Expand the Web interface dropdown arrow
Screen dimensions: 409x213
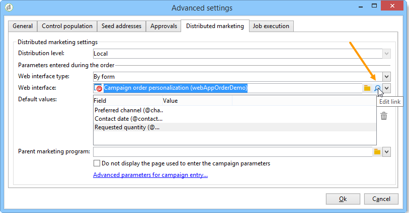tap(386, 88)
